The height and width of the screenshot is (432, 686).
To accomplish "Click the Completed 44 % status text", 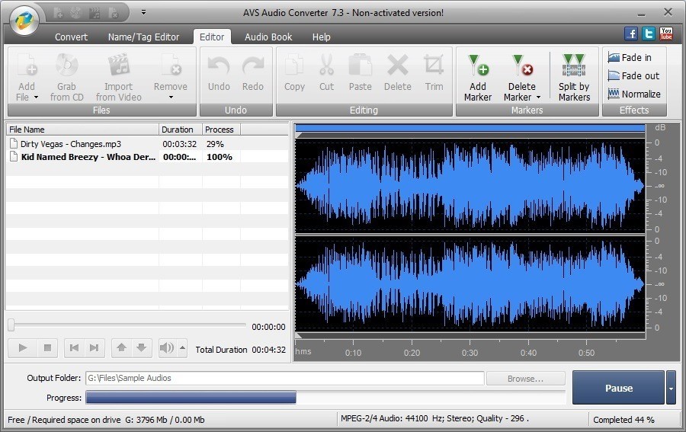I will pos(623,420).
